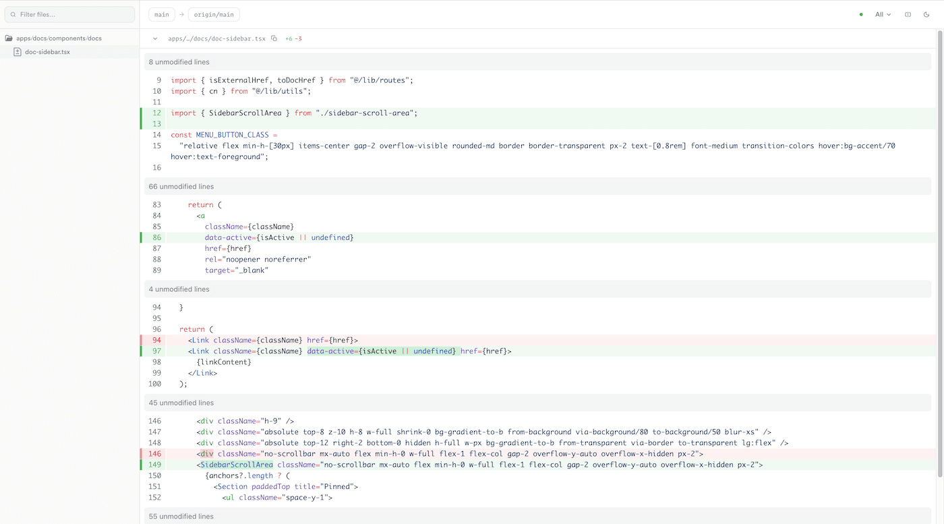
Task: Click the arrow icon between main and origin/main
Action: [x=180, y=14]
